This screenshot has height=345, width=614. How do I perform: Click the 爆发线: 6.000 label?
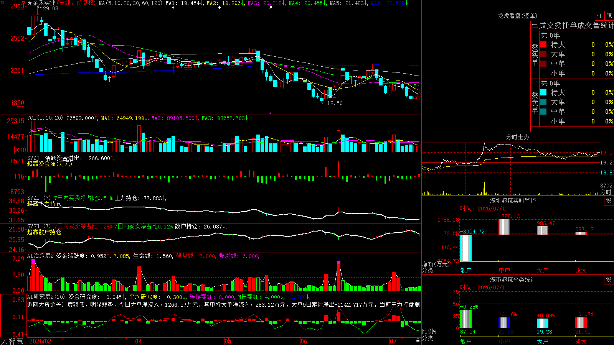pos(239,256)
